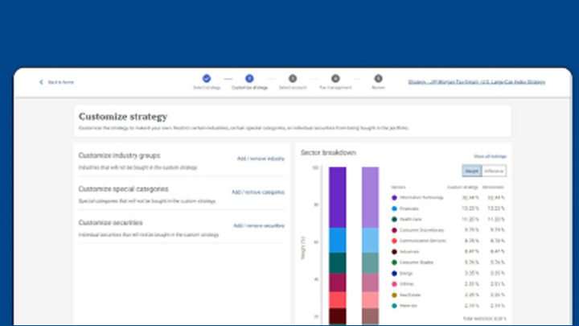
Task: Switch the chart to Weight view
Action: tap(471, 171)
